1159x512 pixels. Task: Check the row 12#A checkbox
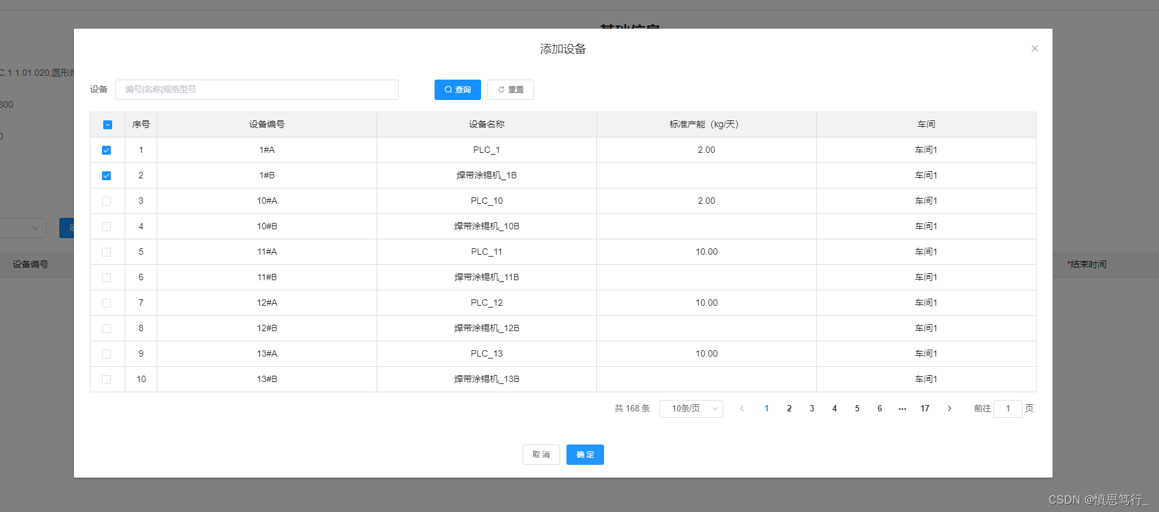point(106,303)
